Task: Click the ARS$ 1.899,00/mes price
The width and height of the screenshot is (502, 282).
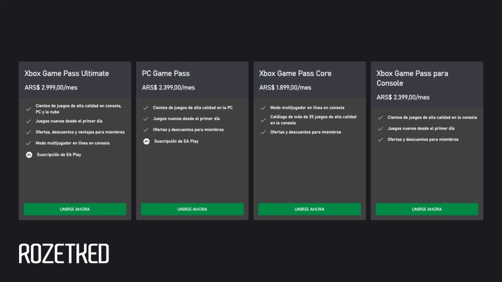Action: 285,88
